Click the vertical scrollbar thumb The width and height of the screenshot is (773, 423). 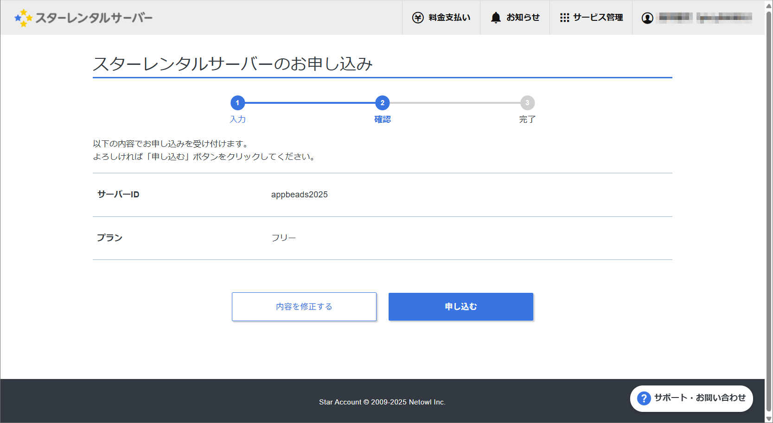(769, 211)
